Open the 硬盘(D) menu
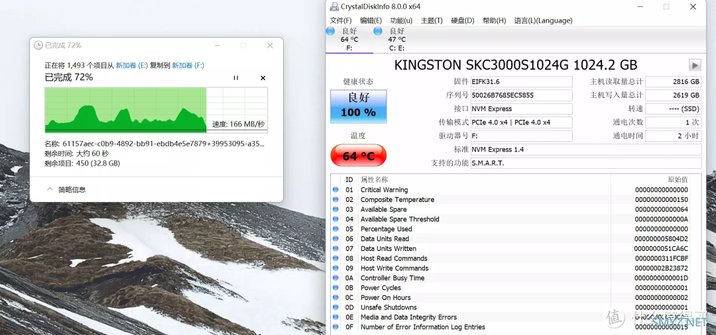 [463, 21]
